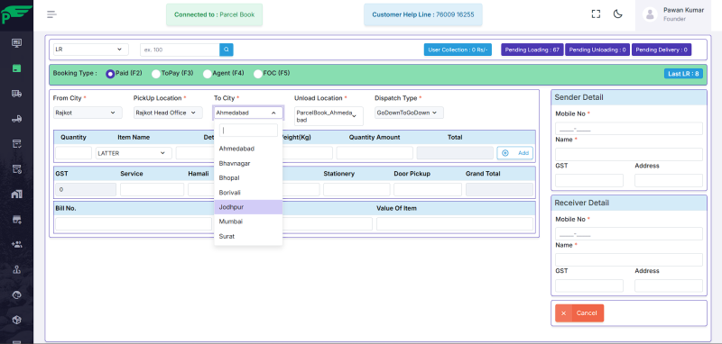The image size is (722, 344).
Task: Choose Bhavnagar from the city list
Action: (248, 164)
